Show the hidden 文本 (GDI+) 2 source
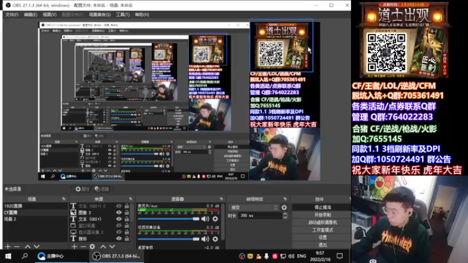 click(119, 206)
